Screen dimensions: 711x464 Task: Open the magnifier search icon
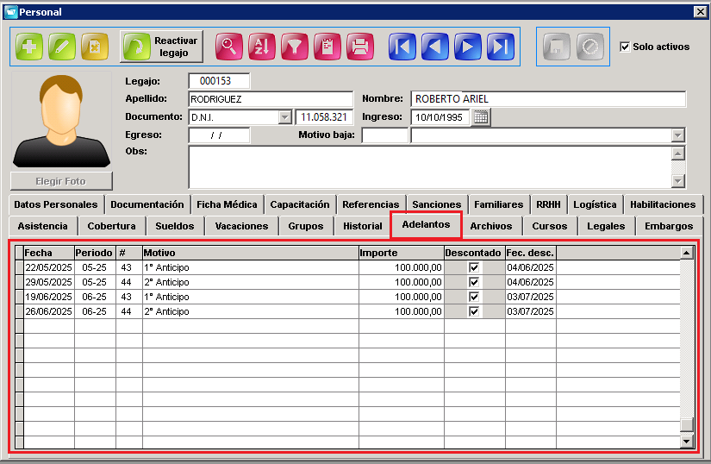[x=229, y=47]
